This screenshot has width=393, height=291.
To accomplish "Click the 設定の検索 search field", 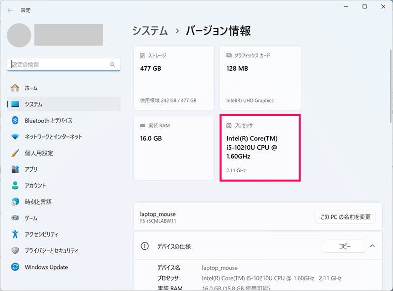I will (x=64, y=65).
